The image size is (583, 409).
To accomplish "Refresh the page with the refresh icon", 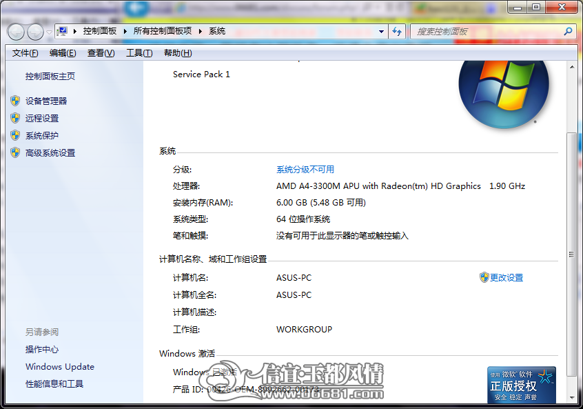I will tap(397, 32).
